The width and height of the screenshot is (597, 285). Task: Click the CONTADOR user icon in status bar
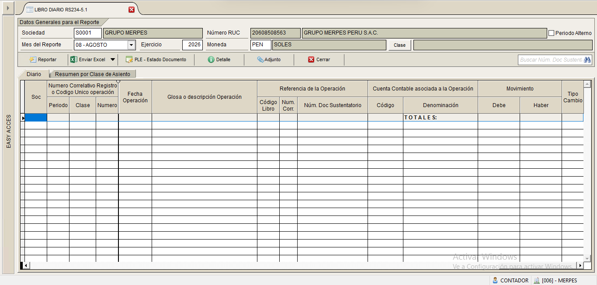[x=495, y=280]
